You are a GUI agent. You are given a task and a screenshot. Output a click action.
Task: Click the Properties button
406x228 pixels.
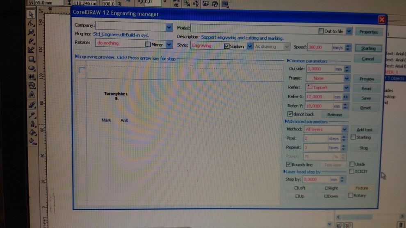coord(368,32)
